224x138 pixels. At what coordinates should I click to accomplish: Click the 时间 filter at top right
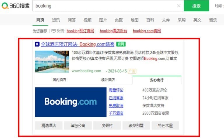(219, 6)
